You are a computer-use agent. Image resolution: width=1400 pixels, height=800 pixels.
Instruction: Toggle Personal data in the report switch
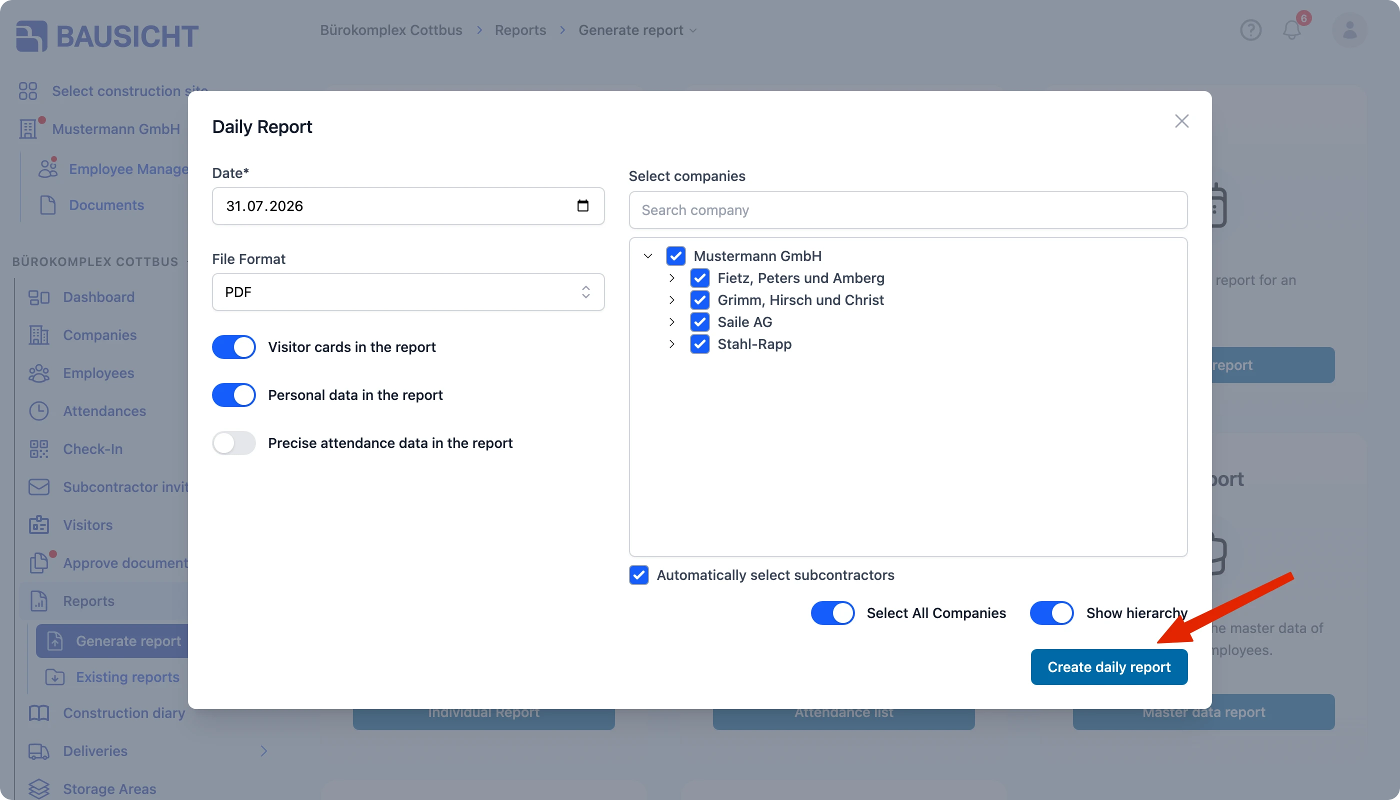coord(234,395)
